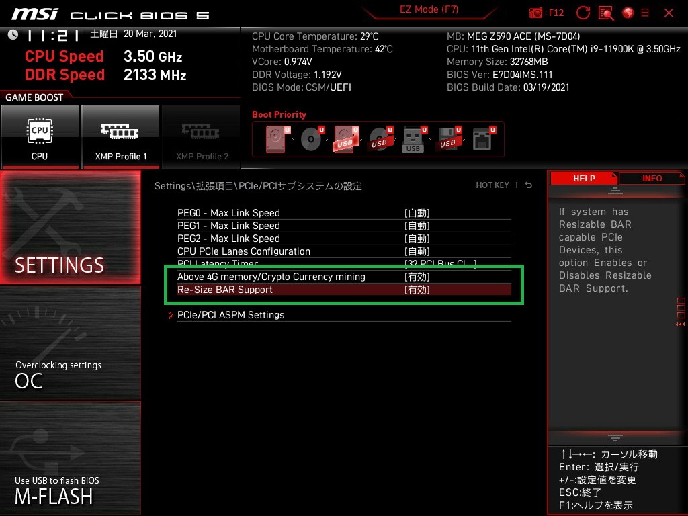Expand PCIe/PCI ASPM Settings submenu
Screen dimensions: 688x516
click(231, 315)
